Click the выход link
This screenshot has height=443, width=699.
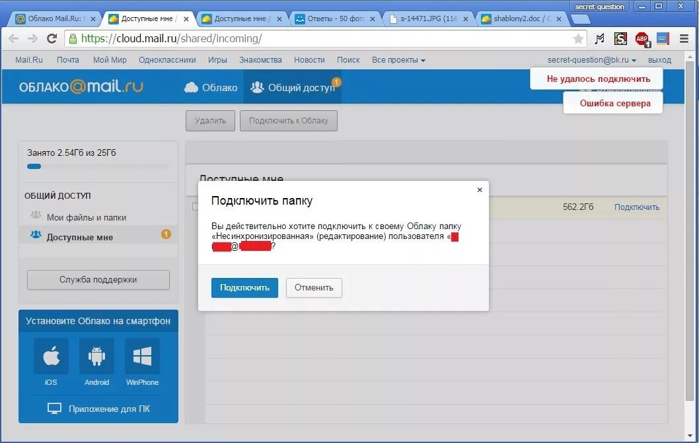coord(659,60)
